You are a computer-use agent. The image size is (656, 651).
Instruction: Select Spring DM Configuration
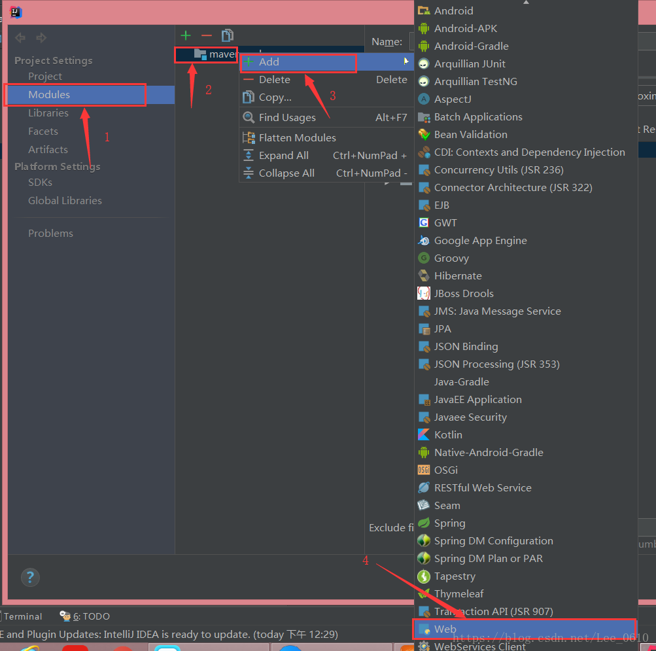pos(526,540)
